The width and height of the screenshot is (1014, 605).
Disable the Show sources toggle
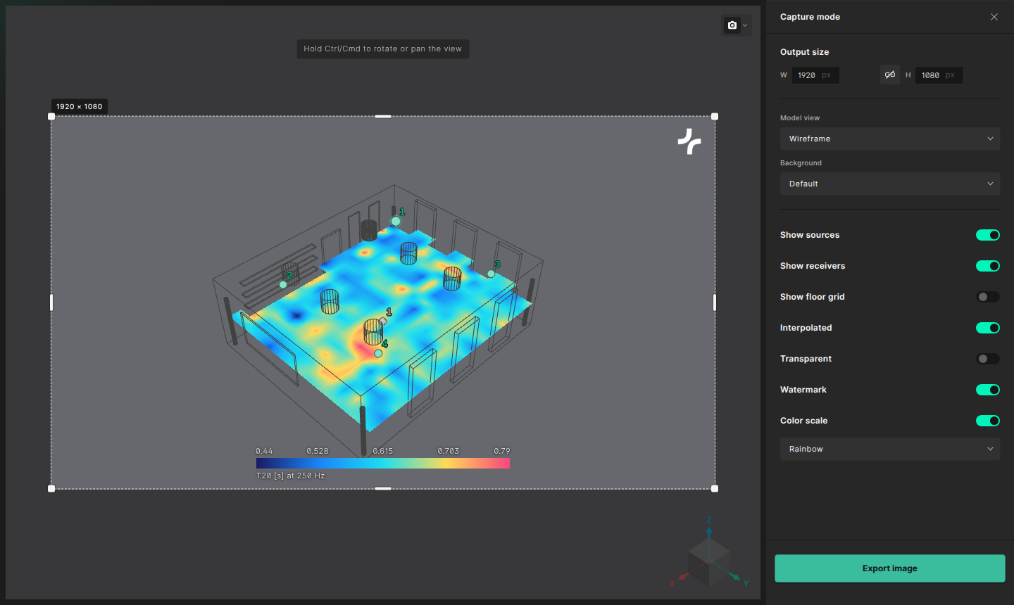(988, 235)
